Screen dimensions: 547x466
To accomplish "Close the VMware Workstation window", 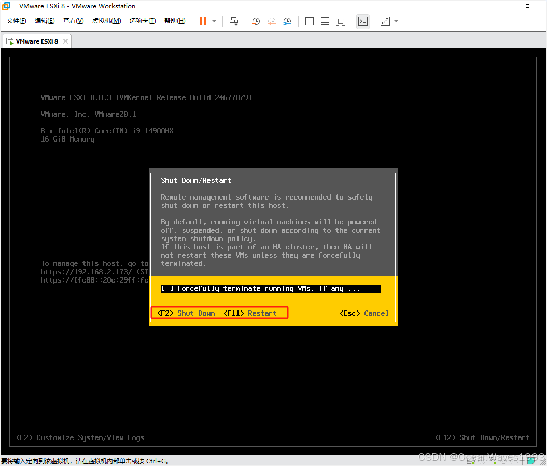I will tap(539, 6).
